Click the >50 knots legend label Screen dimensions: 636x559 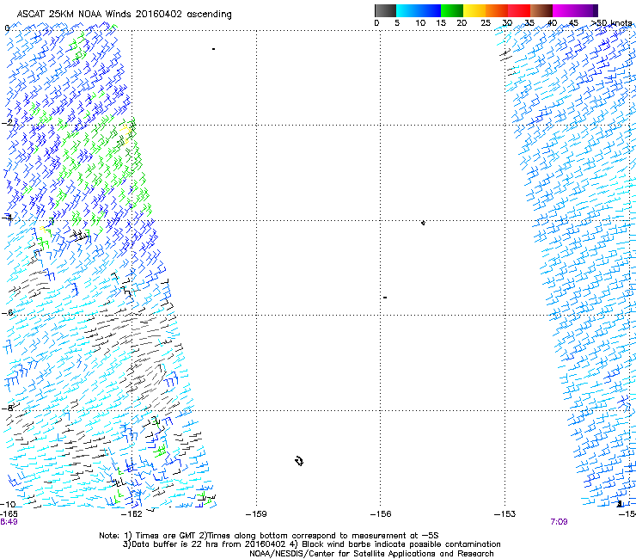pos(611,23)
